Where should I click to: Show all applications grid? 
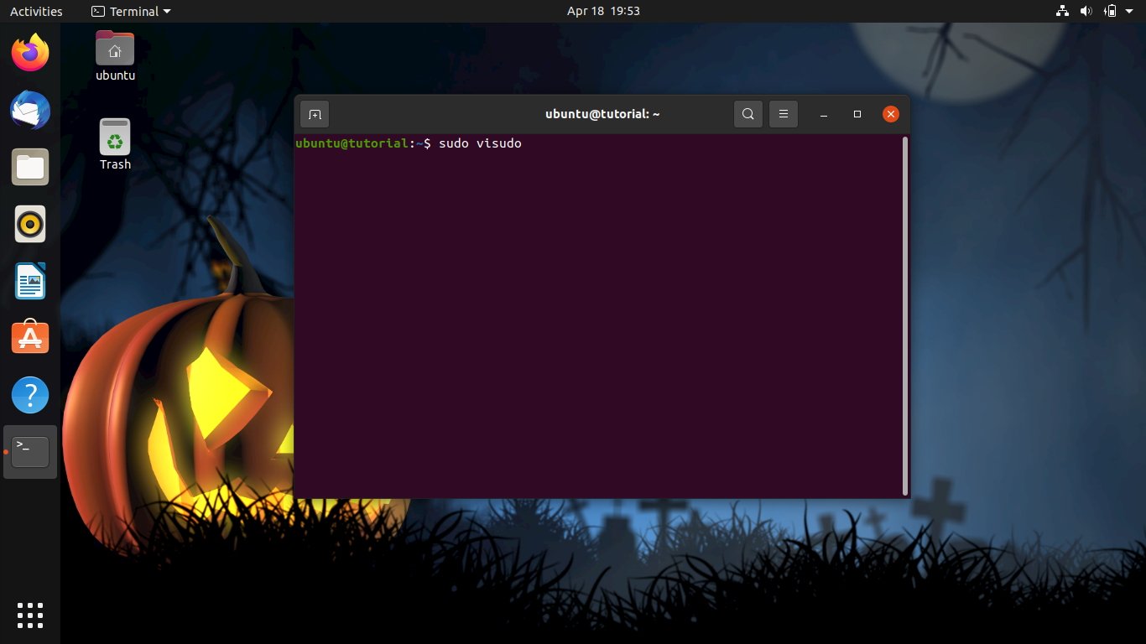[x=29, y=615]
